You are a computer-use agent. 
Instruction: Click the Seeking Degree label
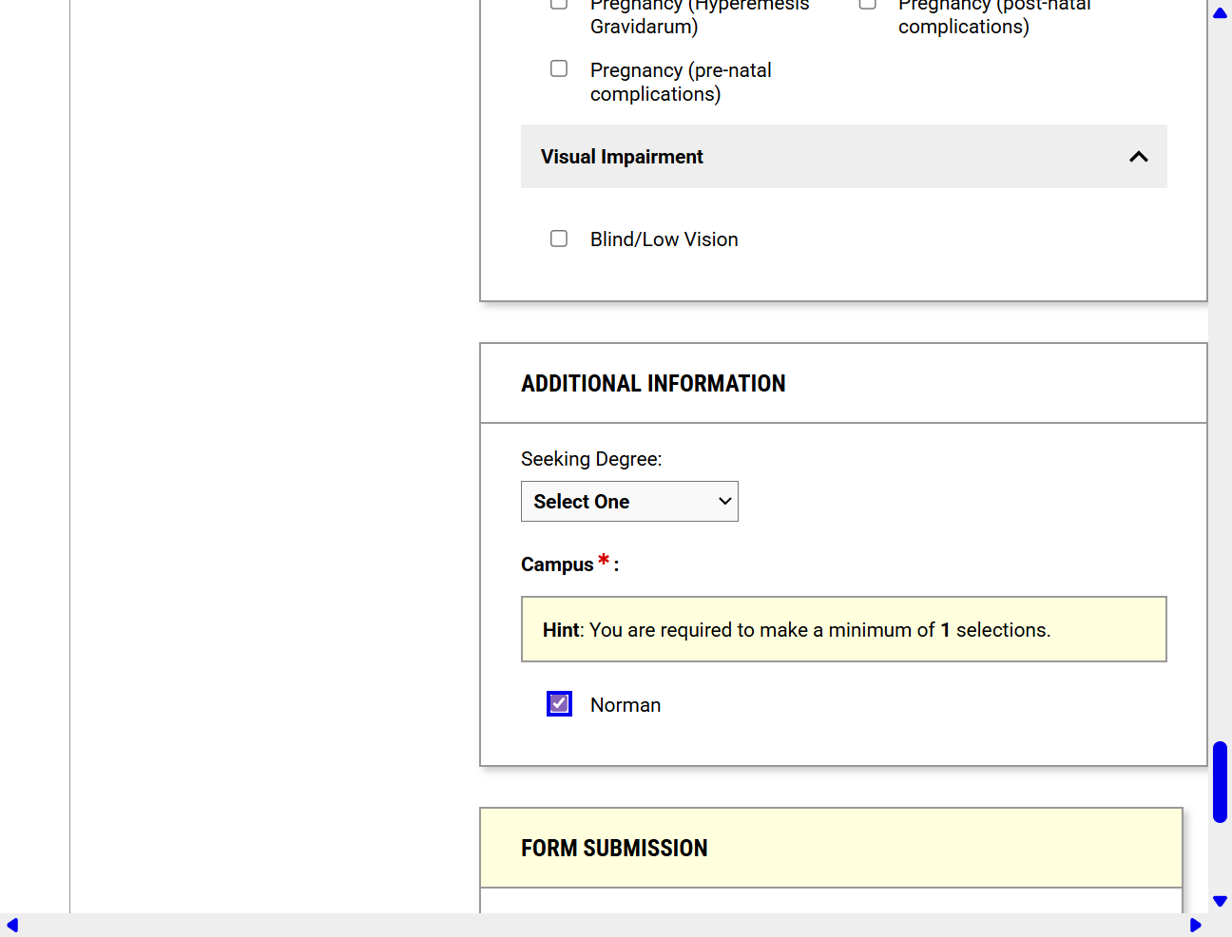(x=591, y=459)
